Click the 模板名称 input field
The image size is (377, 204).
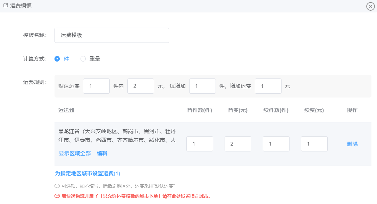(x=111, y=35)
